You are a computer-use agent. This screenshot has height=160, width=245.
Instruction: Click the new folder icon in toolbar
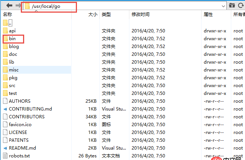point(232,6)
